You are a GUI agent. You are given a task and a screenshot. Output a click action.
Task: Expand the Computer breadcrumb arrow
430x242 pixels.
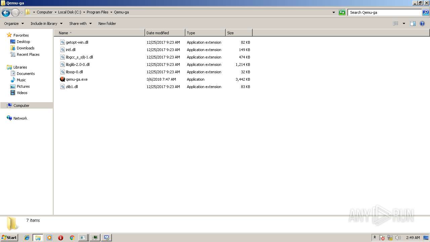pyautogui.click(x=55, y=12)
